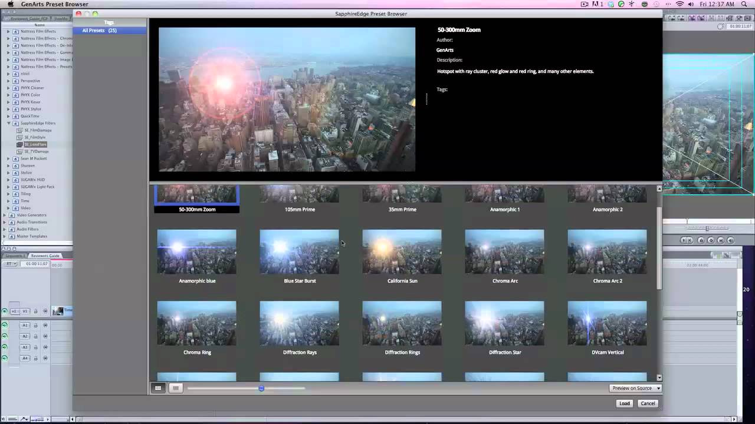
Task: Toggle Auto Select on track V1
Action: [x=45, y=311]
